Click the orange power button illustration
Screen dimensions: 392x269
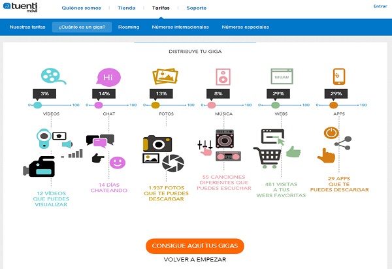pos(331,133)
